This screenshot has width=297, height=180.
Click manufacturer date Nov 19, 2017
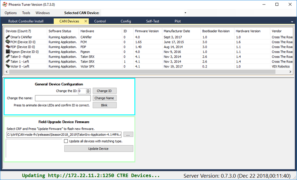click(x=173, y=66)
